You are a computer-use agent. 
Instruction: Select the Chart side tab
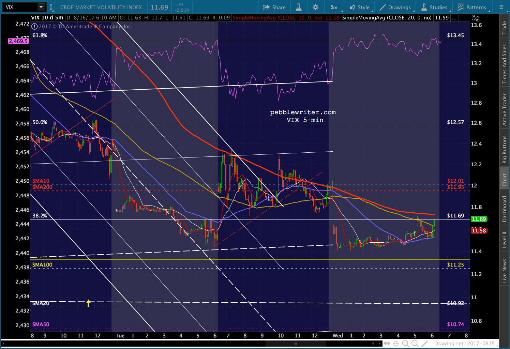click(505, 180)
